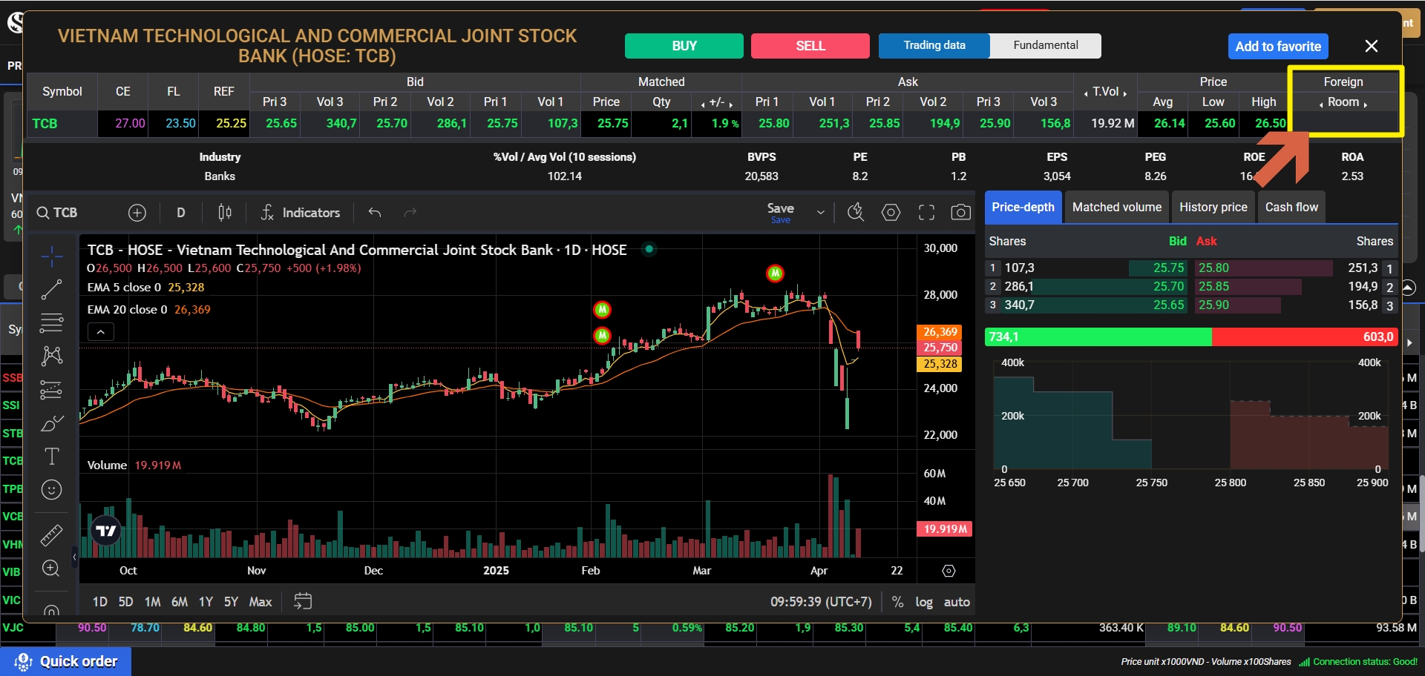Enter fullscreen chart mode
The height and width of the screenshot is (676, 1425).
click(x=926, y=213)
